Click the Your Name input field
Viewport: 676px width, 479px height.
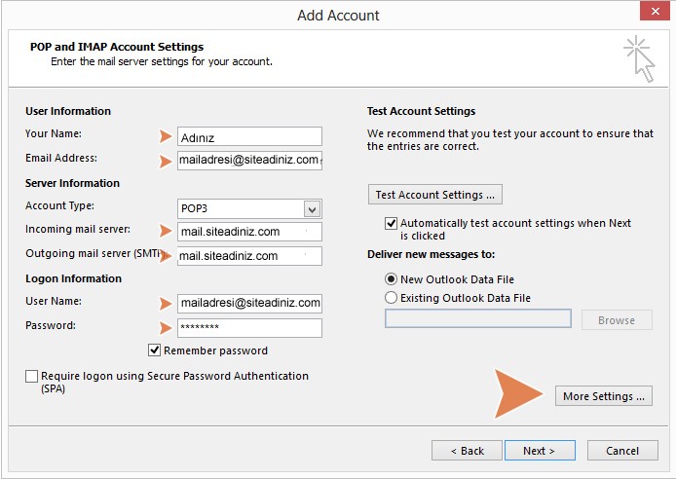(x=249, y=137)
